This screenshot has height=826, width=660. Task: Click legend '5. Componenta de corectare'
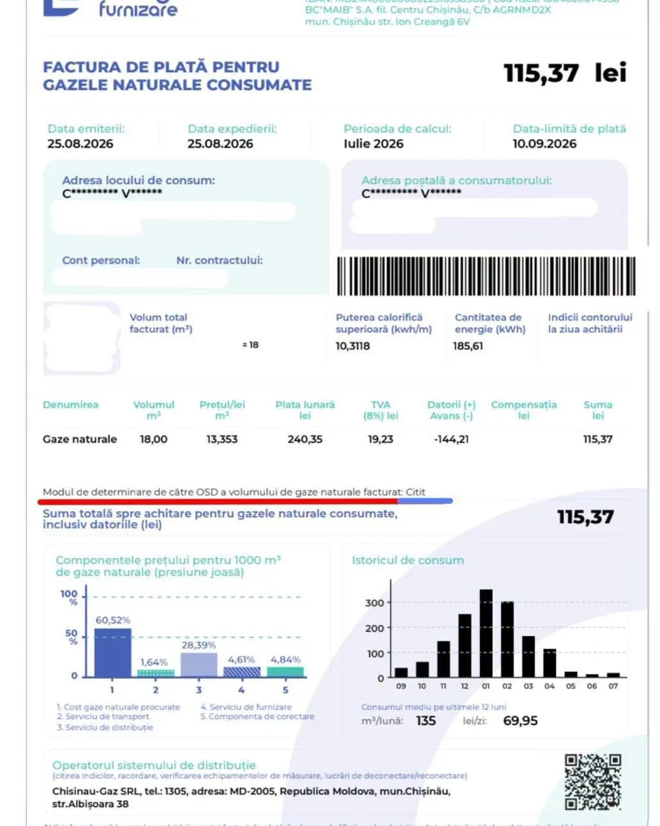[x=257, y=716]
